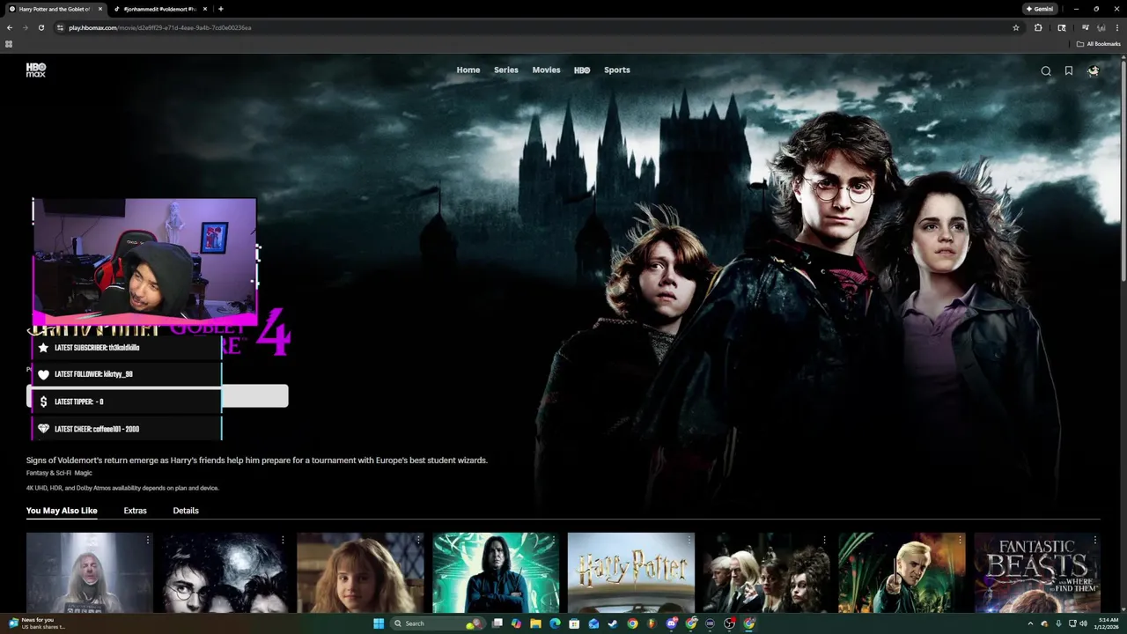This screenshot has width=1127, height=634.
Task: Reload the current page
Action: point(41,27)
